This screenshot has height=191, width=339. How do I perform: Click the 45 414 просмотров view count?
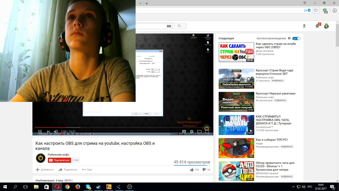pyautogui.click(x=192, y=162)
